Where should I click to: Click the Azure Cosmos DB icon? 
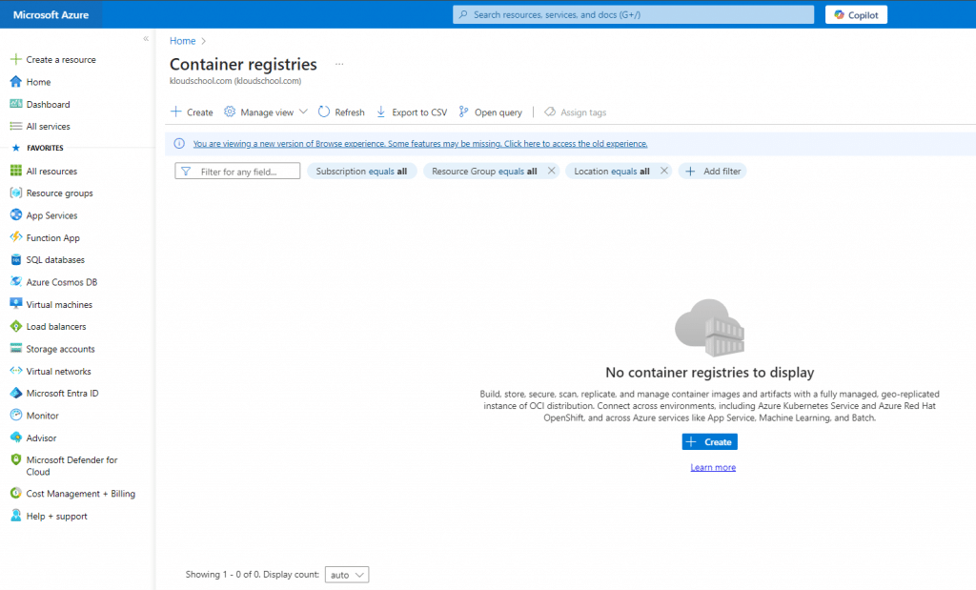coord(16,282)
